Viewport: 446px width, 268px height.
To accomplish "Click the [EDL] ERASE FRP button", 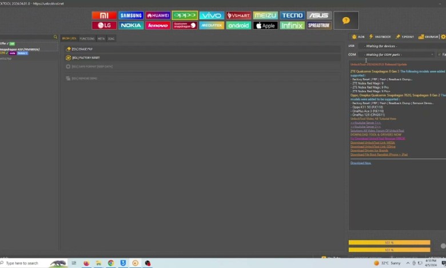I will tap(82, 49).
